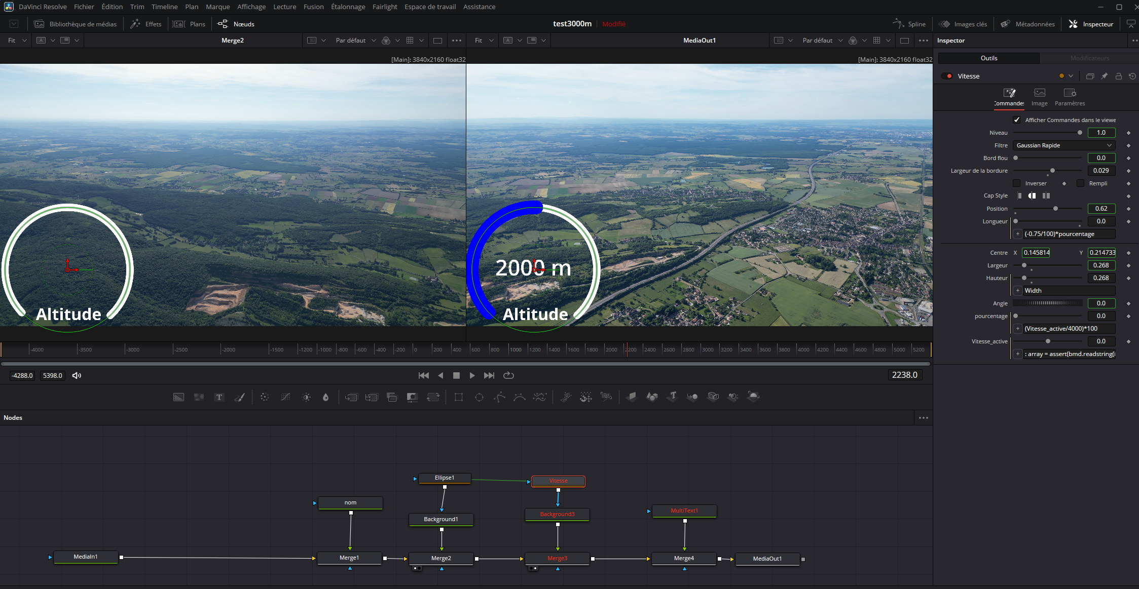
Task: Toggle keyframe diamond for Niveau
Action: tap(1128, 133)
